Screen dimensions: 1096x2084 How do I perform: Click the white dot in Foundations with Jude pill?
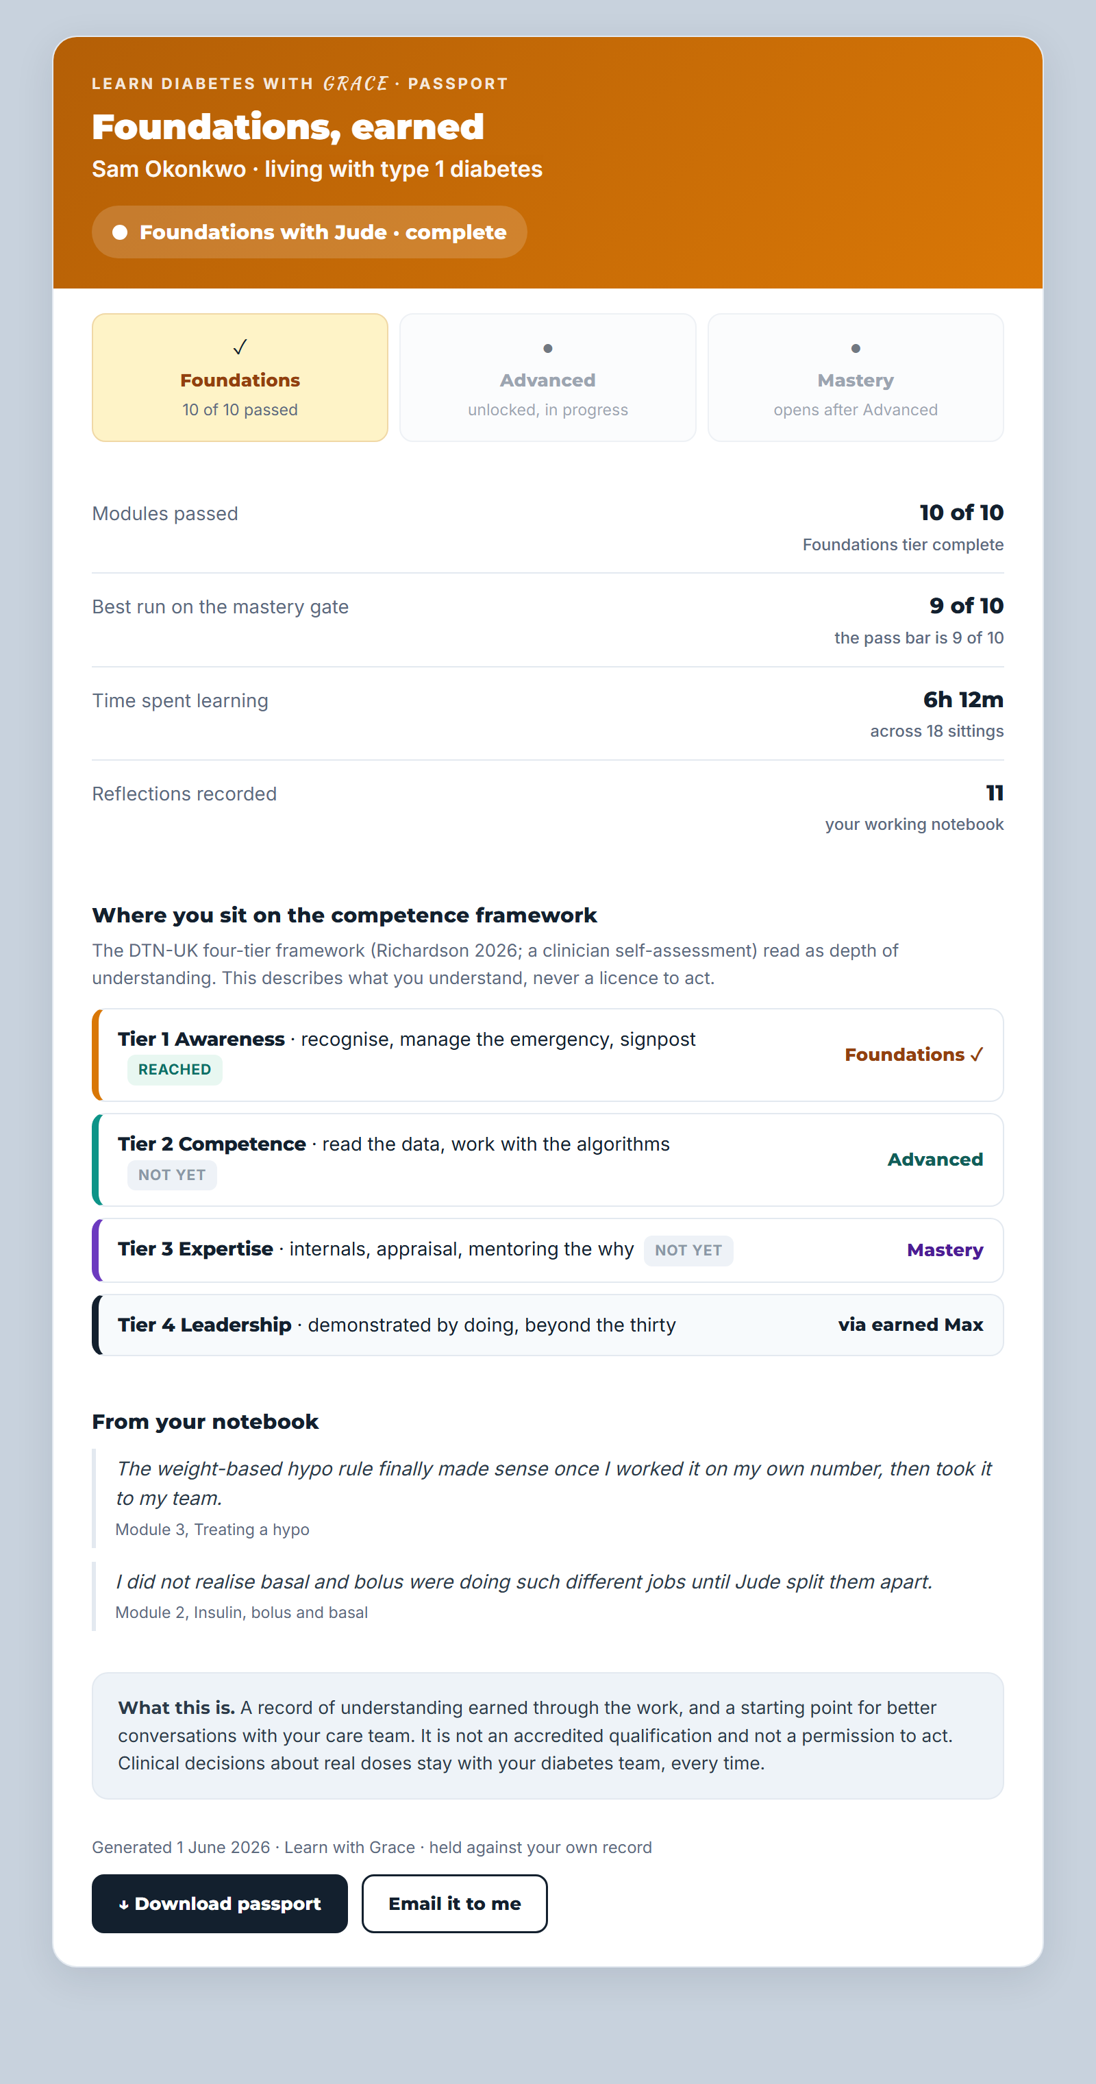coord(120,232)
